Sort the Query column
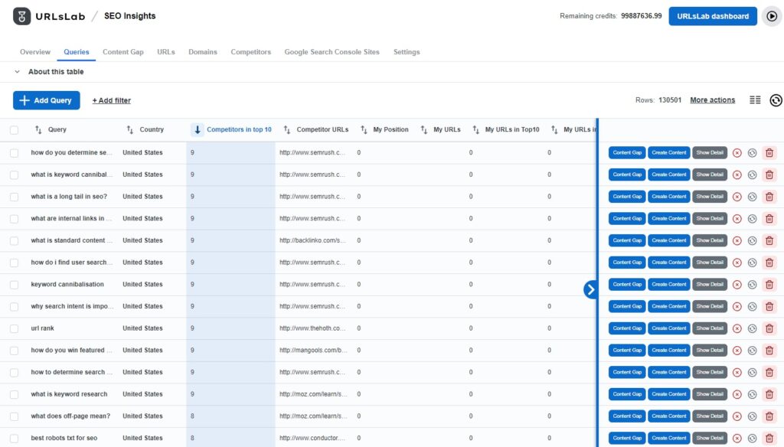Image resolution: width=784 pixels, height=447 pixels. point(38,129)
